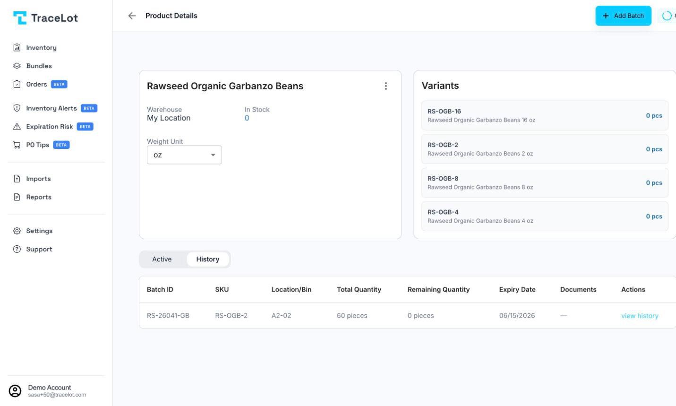Click the 60 pieces quantity cell

(x=352, y=316)
